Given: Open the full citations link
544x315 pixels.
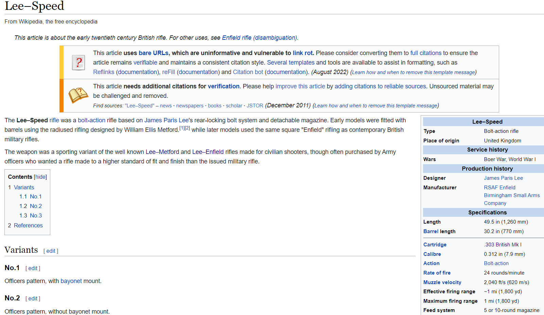Looking at the screenshot, I should point(426,53).
